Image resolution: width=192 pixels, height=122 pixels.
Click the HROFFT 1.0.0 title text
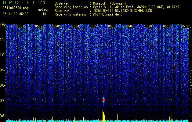(24, 2)
